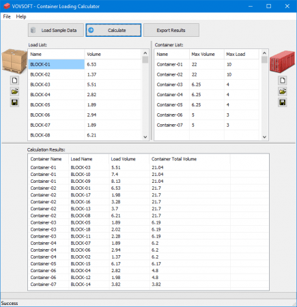Image resolution: width=297 pixels, height=307 pixels.
Task: Save the container list icon
Action: 283,102
